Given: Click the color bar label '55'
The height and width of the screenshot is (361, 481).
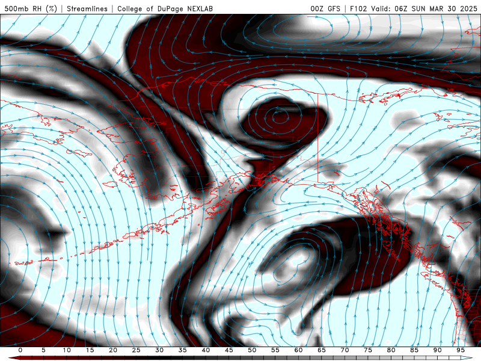Looking at the screenshot, I should click(275, 350).
